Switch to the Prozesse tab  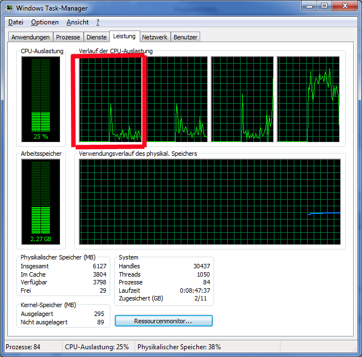pos(68,37)
